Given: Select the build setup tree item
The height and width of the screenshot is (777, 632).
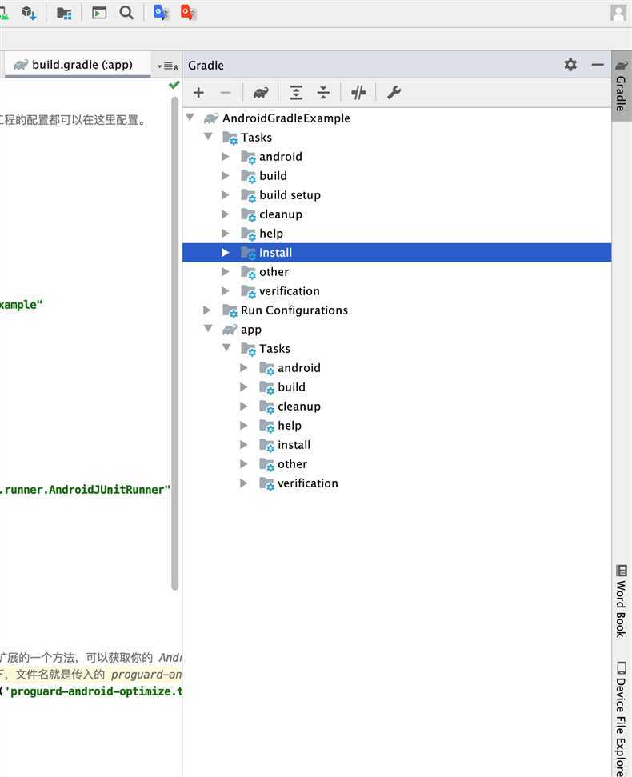Looking at the screenshot, I should pyautogui.click(x=290, y=195).
